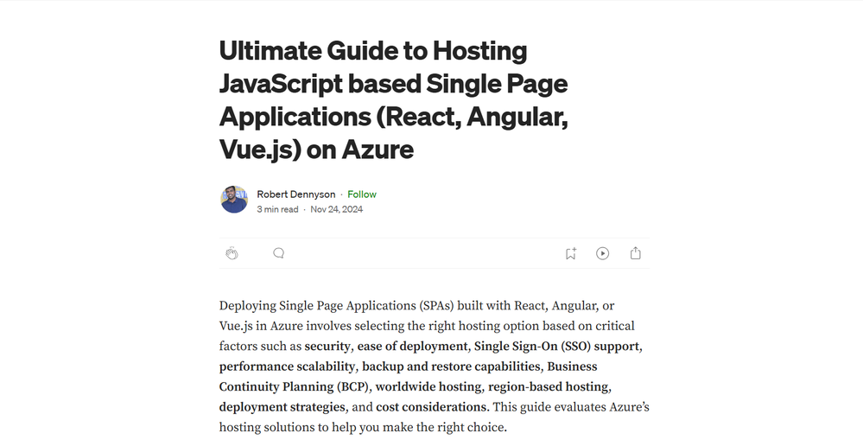Click the 'region-based hosting' bold text
The width and height of the screenshot is (863, 446).
click(549, 387)
